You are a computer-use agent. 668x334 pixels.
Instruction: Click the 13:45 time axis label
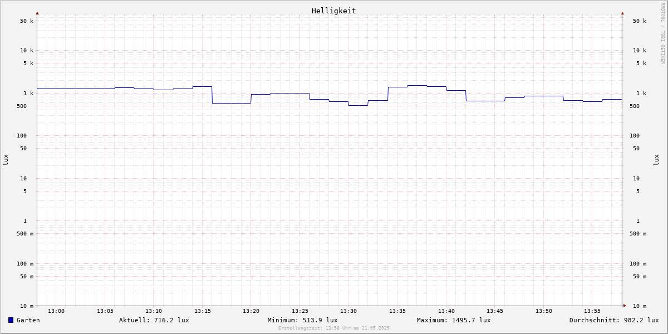point(495,311)
